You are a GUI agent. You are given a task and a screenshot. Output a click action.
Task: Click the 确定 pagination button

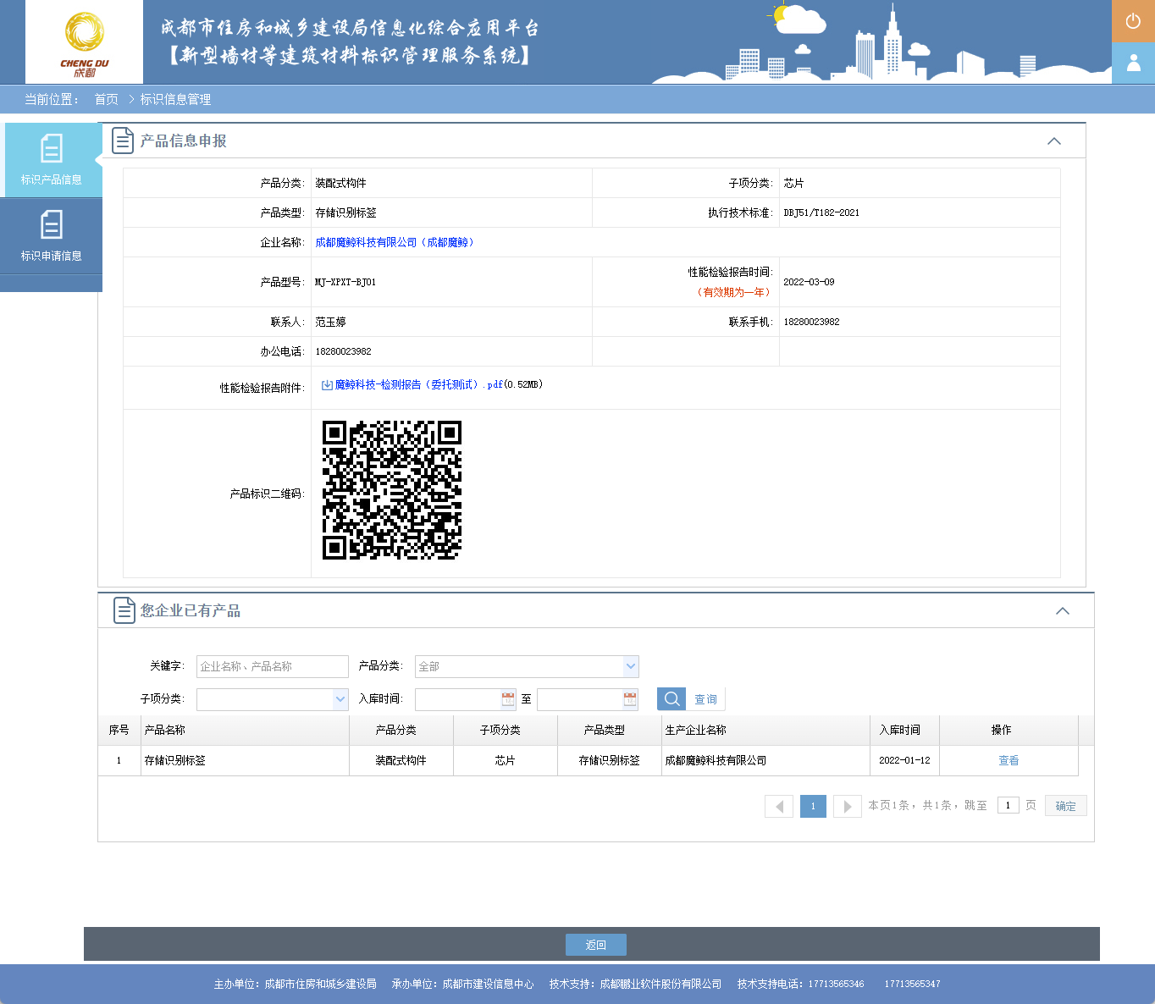tap(1065, 806)
